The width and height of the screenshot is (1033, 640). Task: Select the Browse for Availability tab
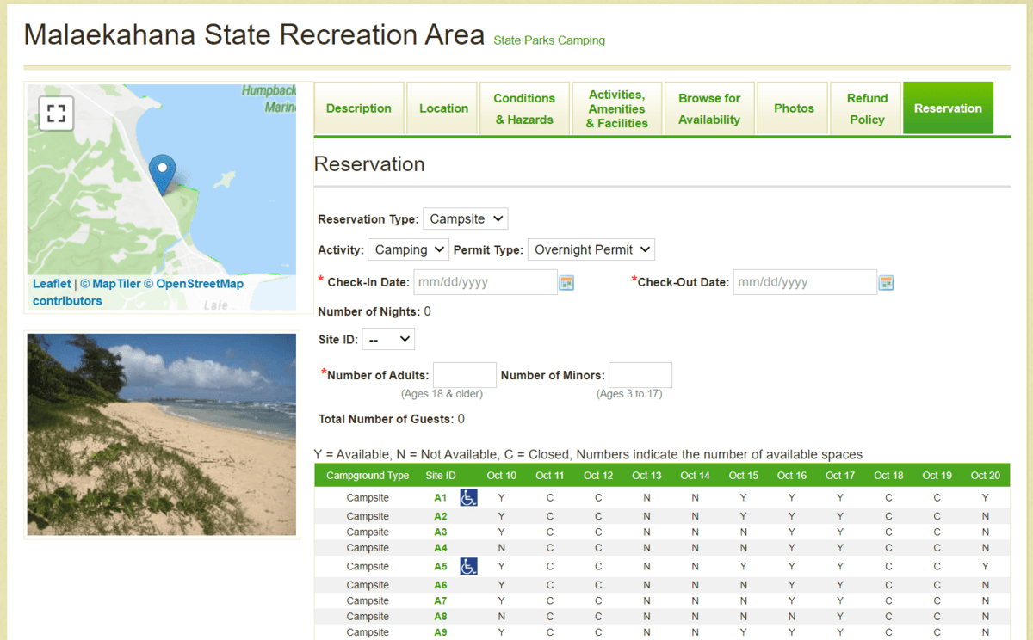pos(709,108)
